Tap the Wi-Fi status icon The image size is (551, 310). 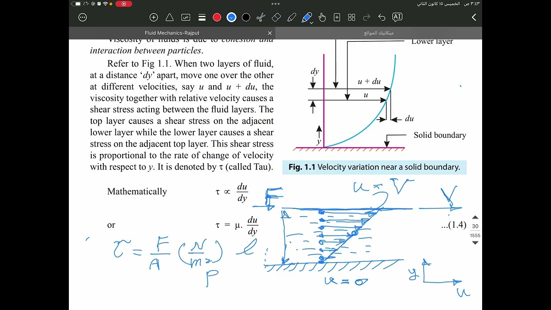(x=105, y=4)
